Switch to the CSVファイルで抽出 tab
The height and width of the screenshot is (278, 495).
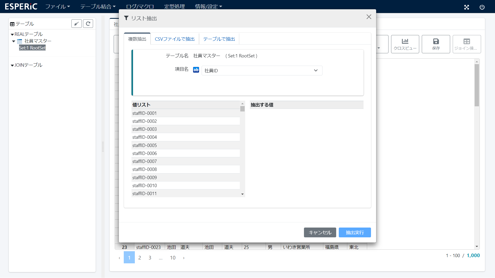pos(175,39)
